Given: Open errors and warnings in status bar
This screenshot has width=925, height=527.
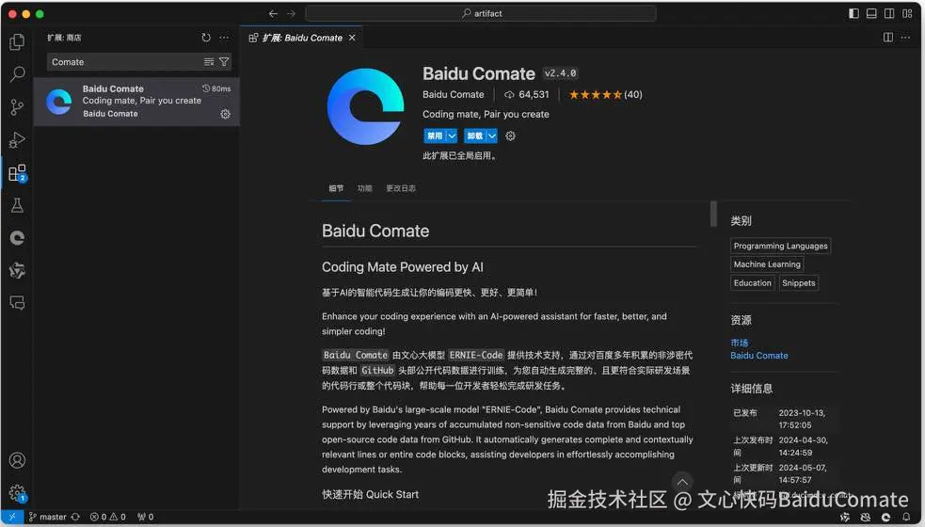Looking at the screenshot, I should click(x=108, y=517).
